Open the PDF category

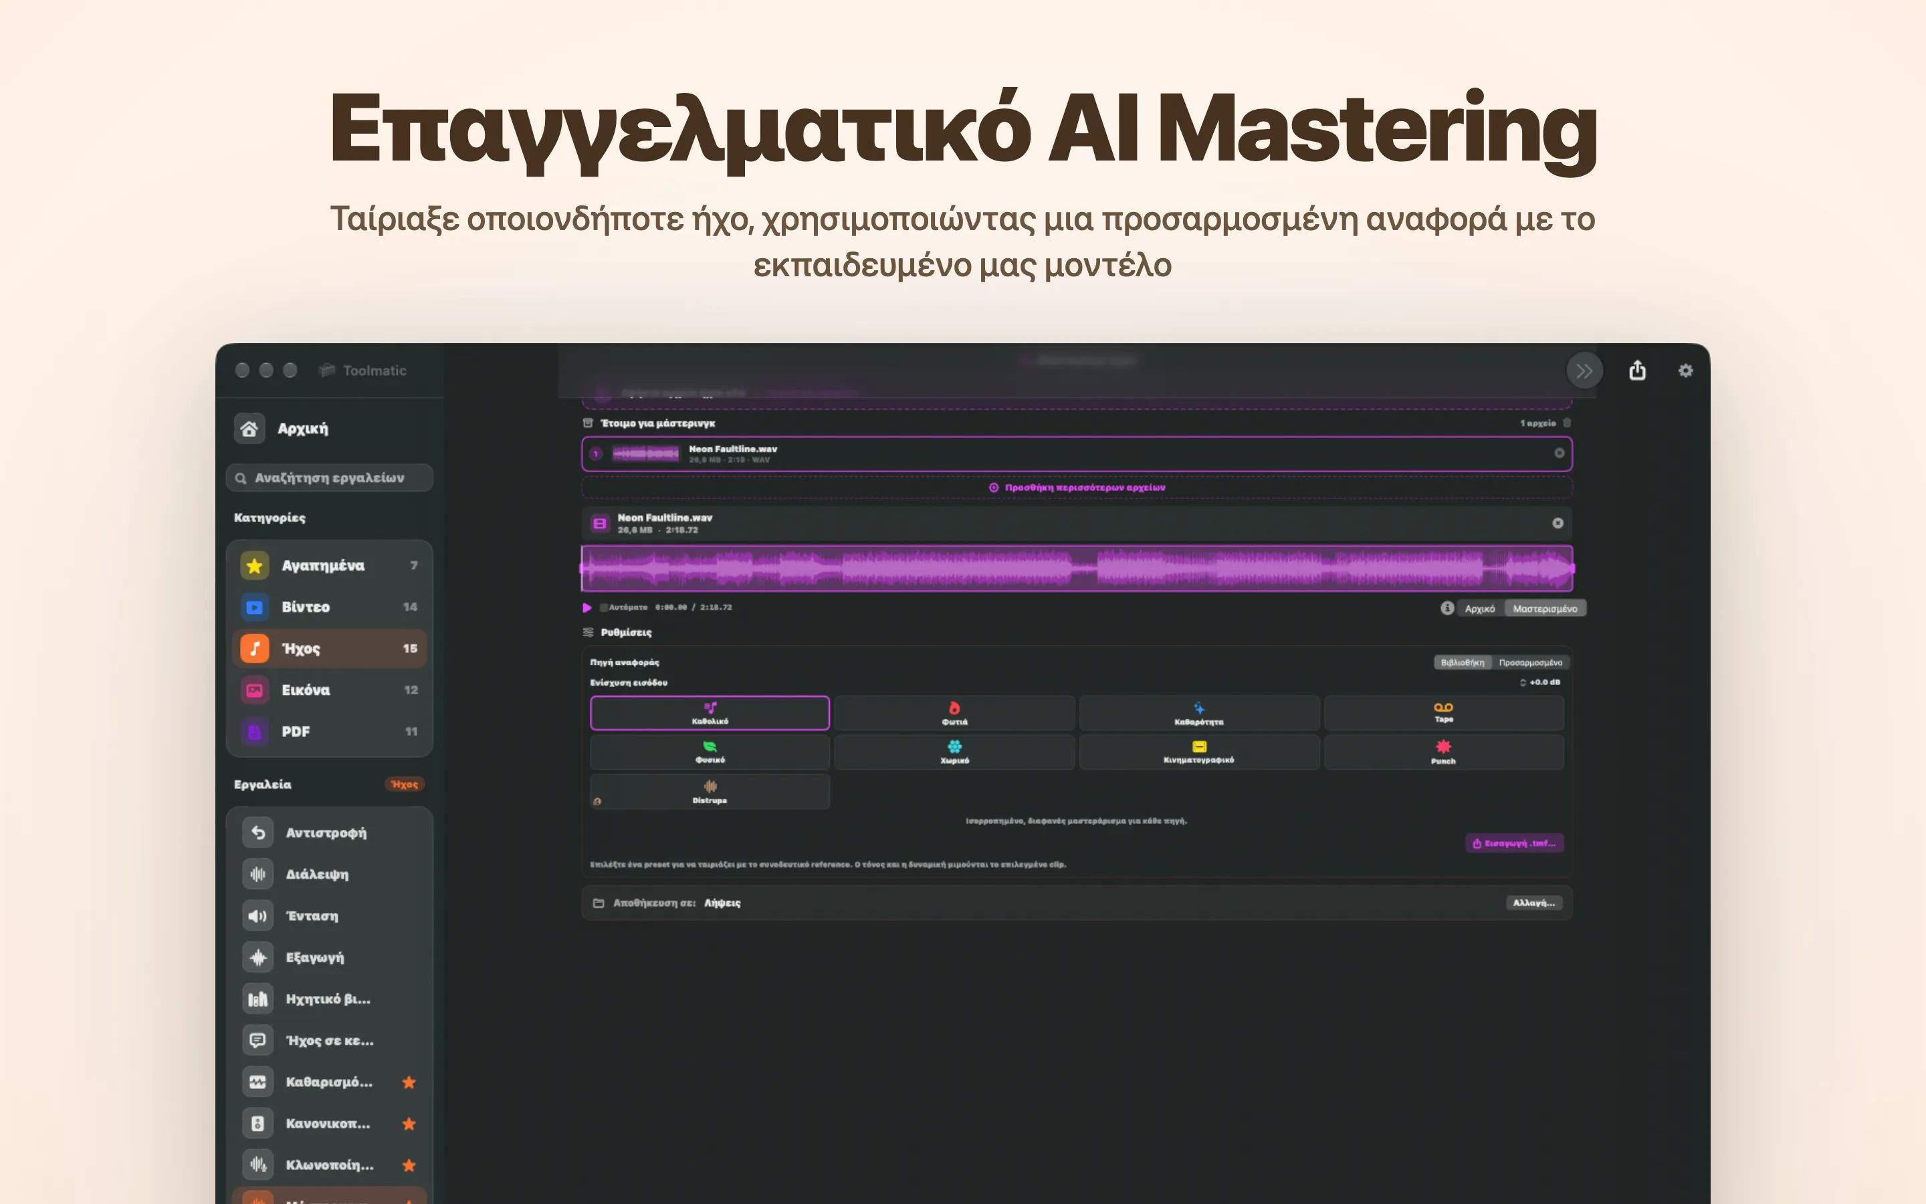click(330, 731)
